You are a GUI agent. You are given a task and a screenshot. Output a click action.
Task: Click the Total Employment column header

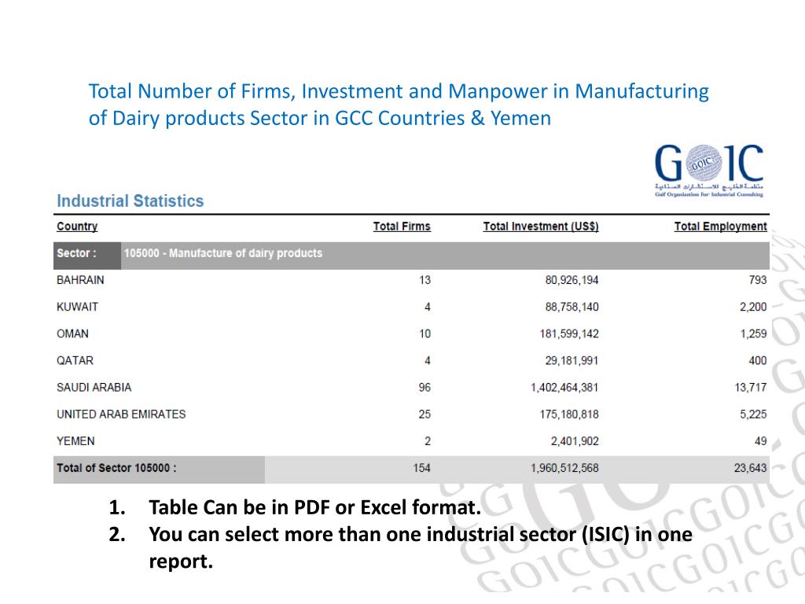coord(720,226)
